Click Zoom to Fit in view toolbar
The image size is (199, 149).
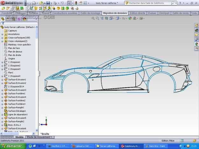coord(93,18)
